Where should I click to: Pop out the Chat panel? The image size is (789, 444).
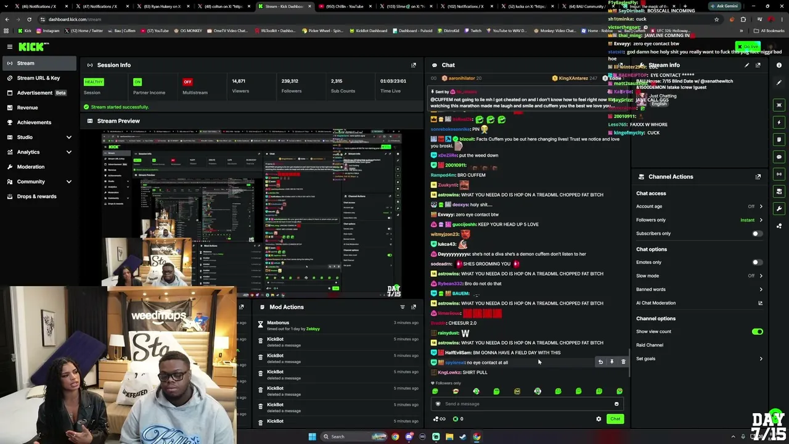pos(620,65)
